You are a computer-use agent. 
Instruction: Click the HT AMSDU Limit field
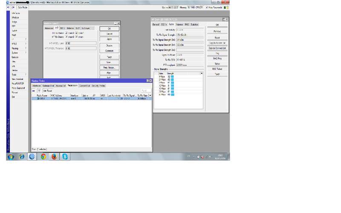[x=81, y=43]
